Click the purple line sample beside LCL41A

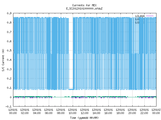(x=150, y=16)
